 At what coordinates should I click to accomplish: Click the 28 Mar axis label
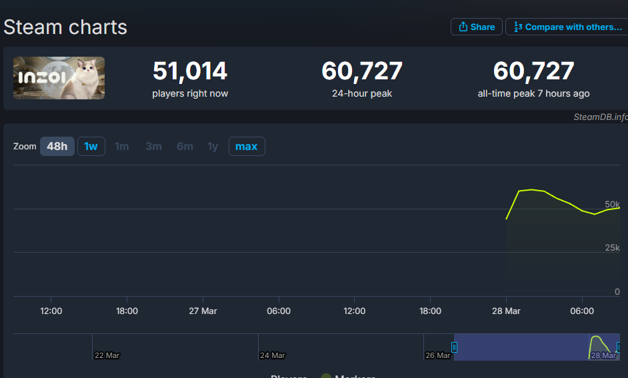[506, 311]
